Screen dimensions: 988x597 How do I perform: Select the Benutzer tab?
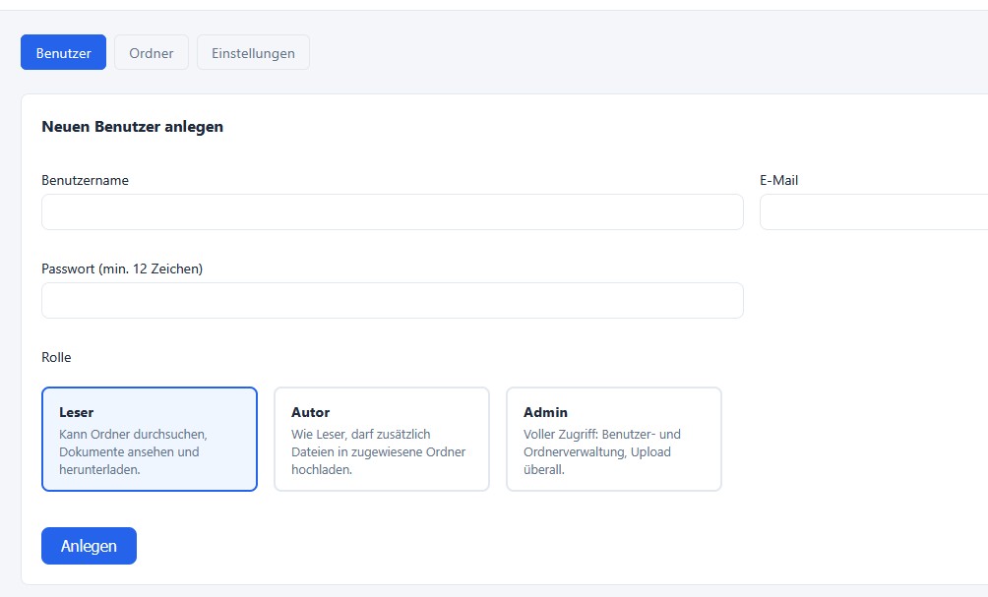pyautogui.click(x=63, y=52)
